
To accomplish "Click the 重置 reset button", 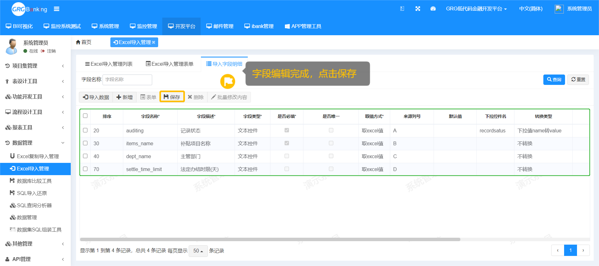I will click(578, 80).
